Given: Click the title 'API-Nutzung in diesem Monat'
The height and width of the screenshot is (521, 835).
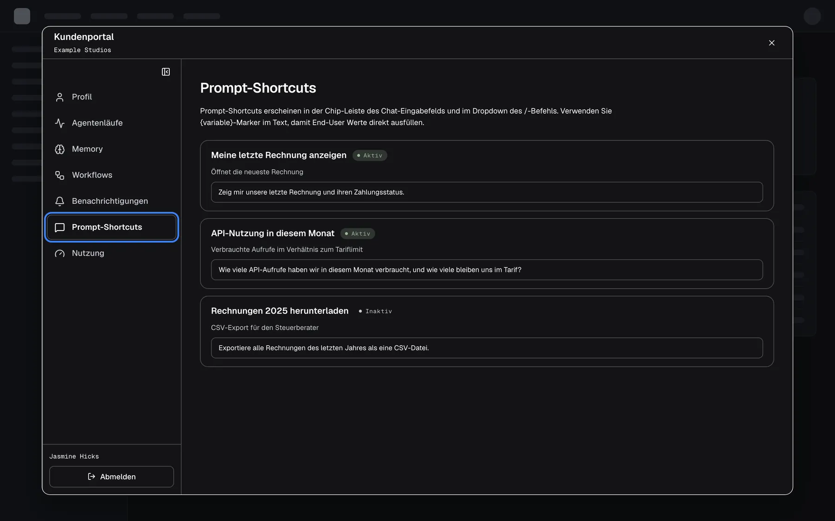Looking at the screenshot, I should click(x=273, y=233).
